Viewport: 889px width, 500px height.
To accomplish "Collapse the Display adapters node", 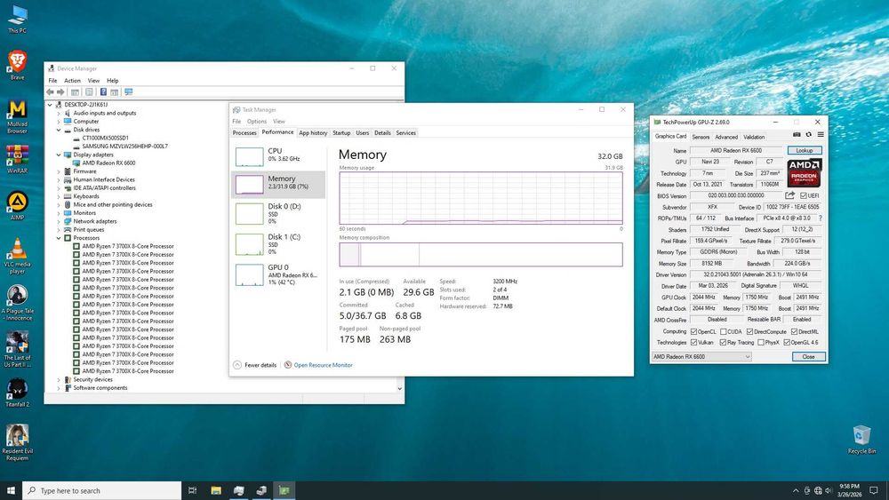I will pos(59,155).
